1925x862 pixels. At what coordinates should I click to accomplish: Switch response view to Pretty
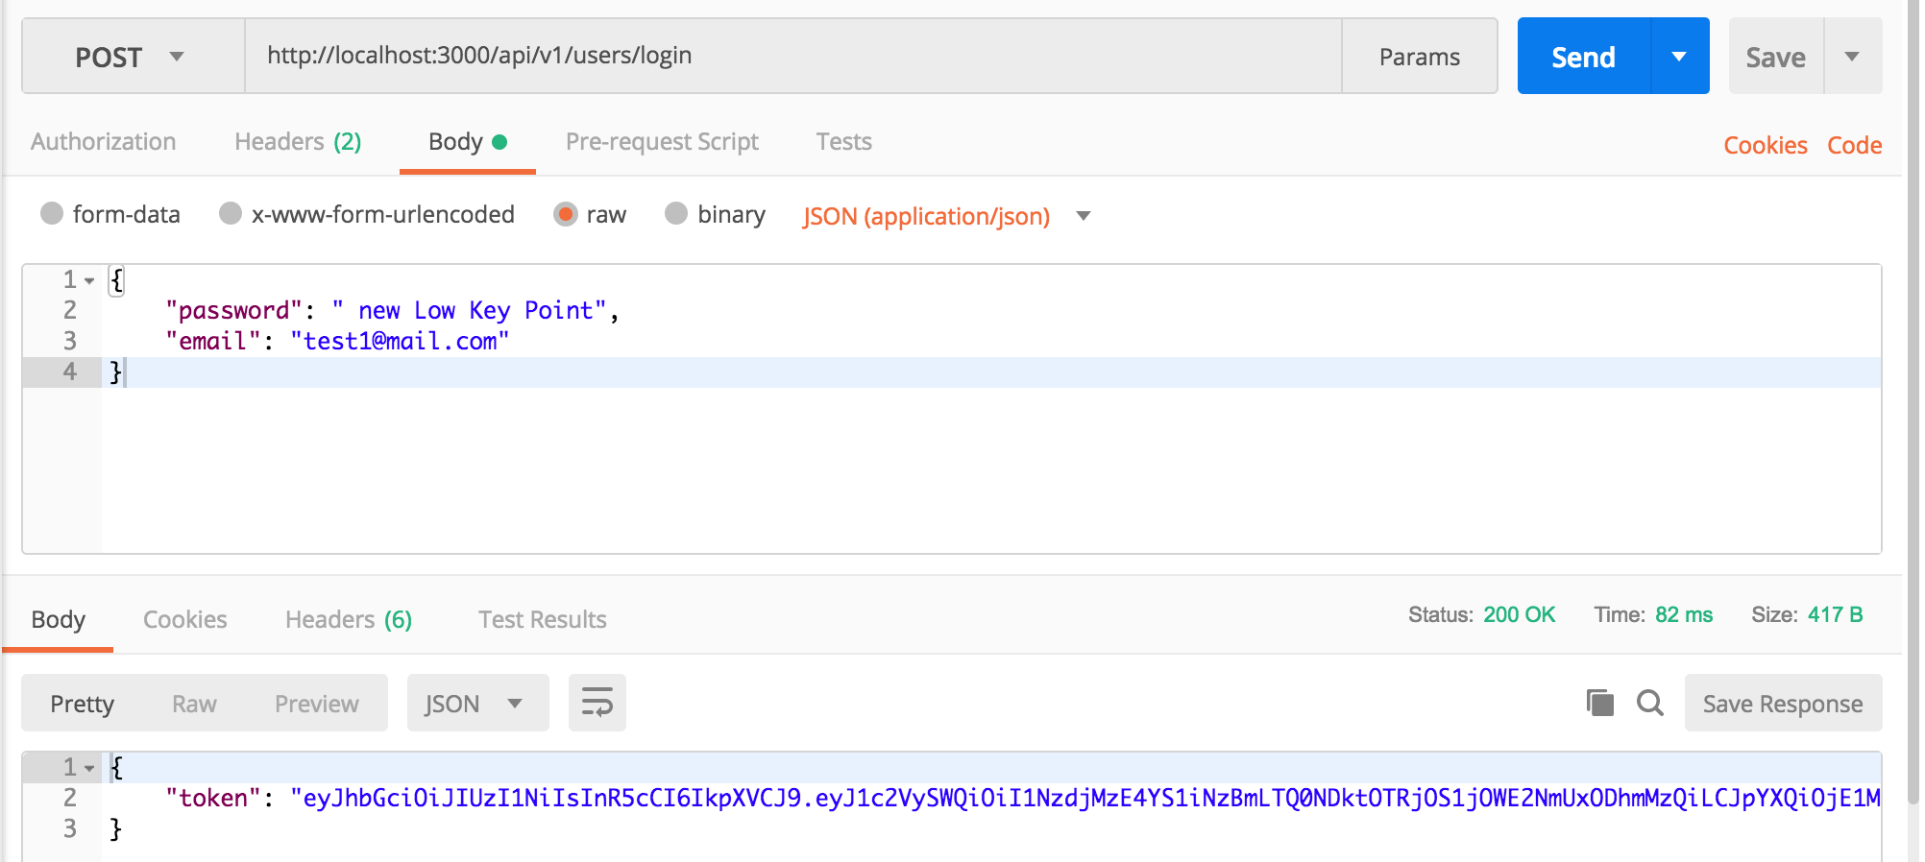(82, 704)
